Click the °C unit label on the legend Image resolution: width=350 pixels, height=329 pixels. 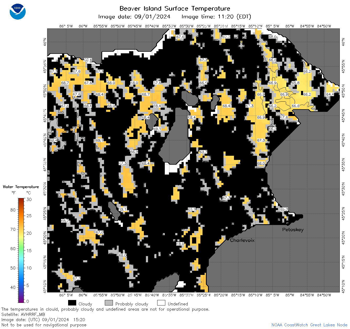(29, 193)
